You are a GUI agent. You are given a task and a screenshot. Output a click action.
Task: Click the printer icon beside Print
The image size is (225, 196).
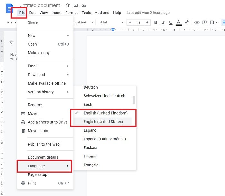coord(23,183)
